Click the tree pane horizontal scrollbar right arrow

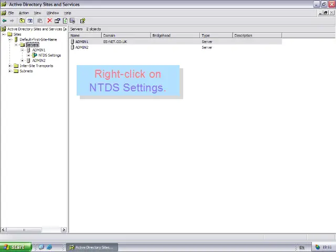pyautogui.click(x=64, y=229)
